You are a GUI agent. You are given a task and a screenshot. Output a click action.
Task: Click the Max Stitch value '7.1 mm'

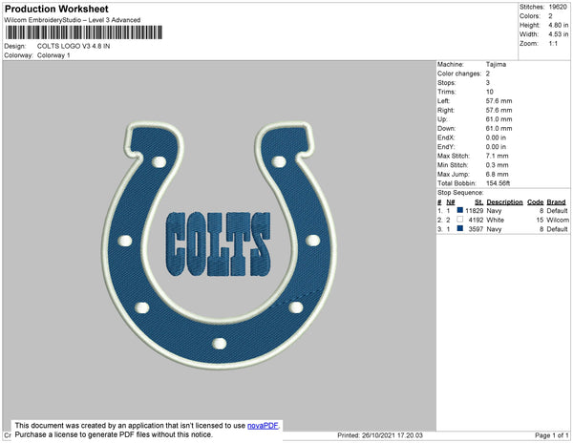tap(497, 156)
